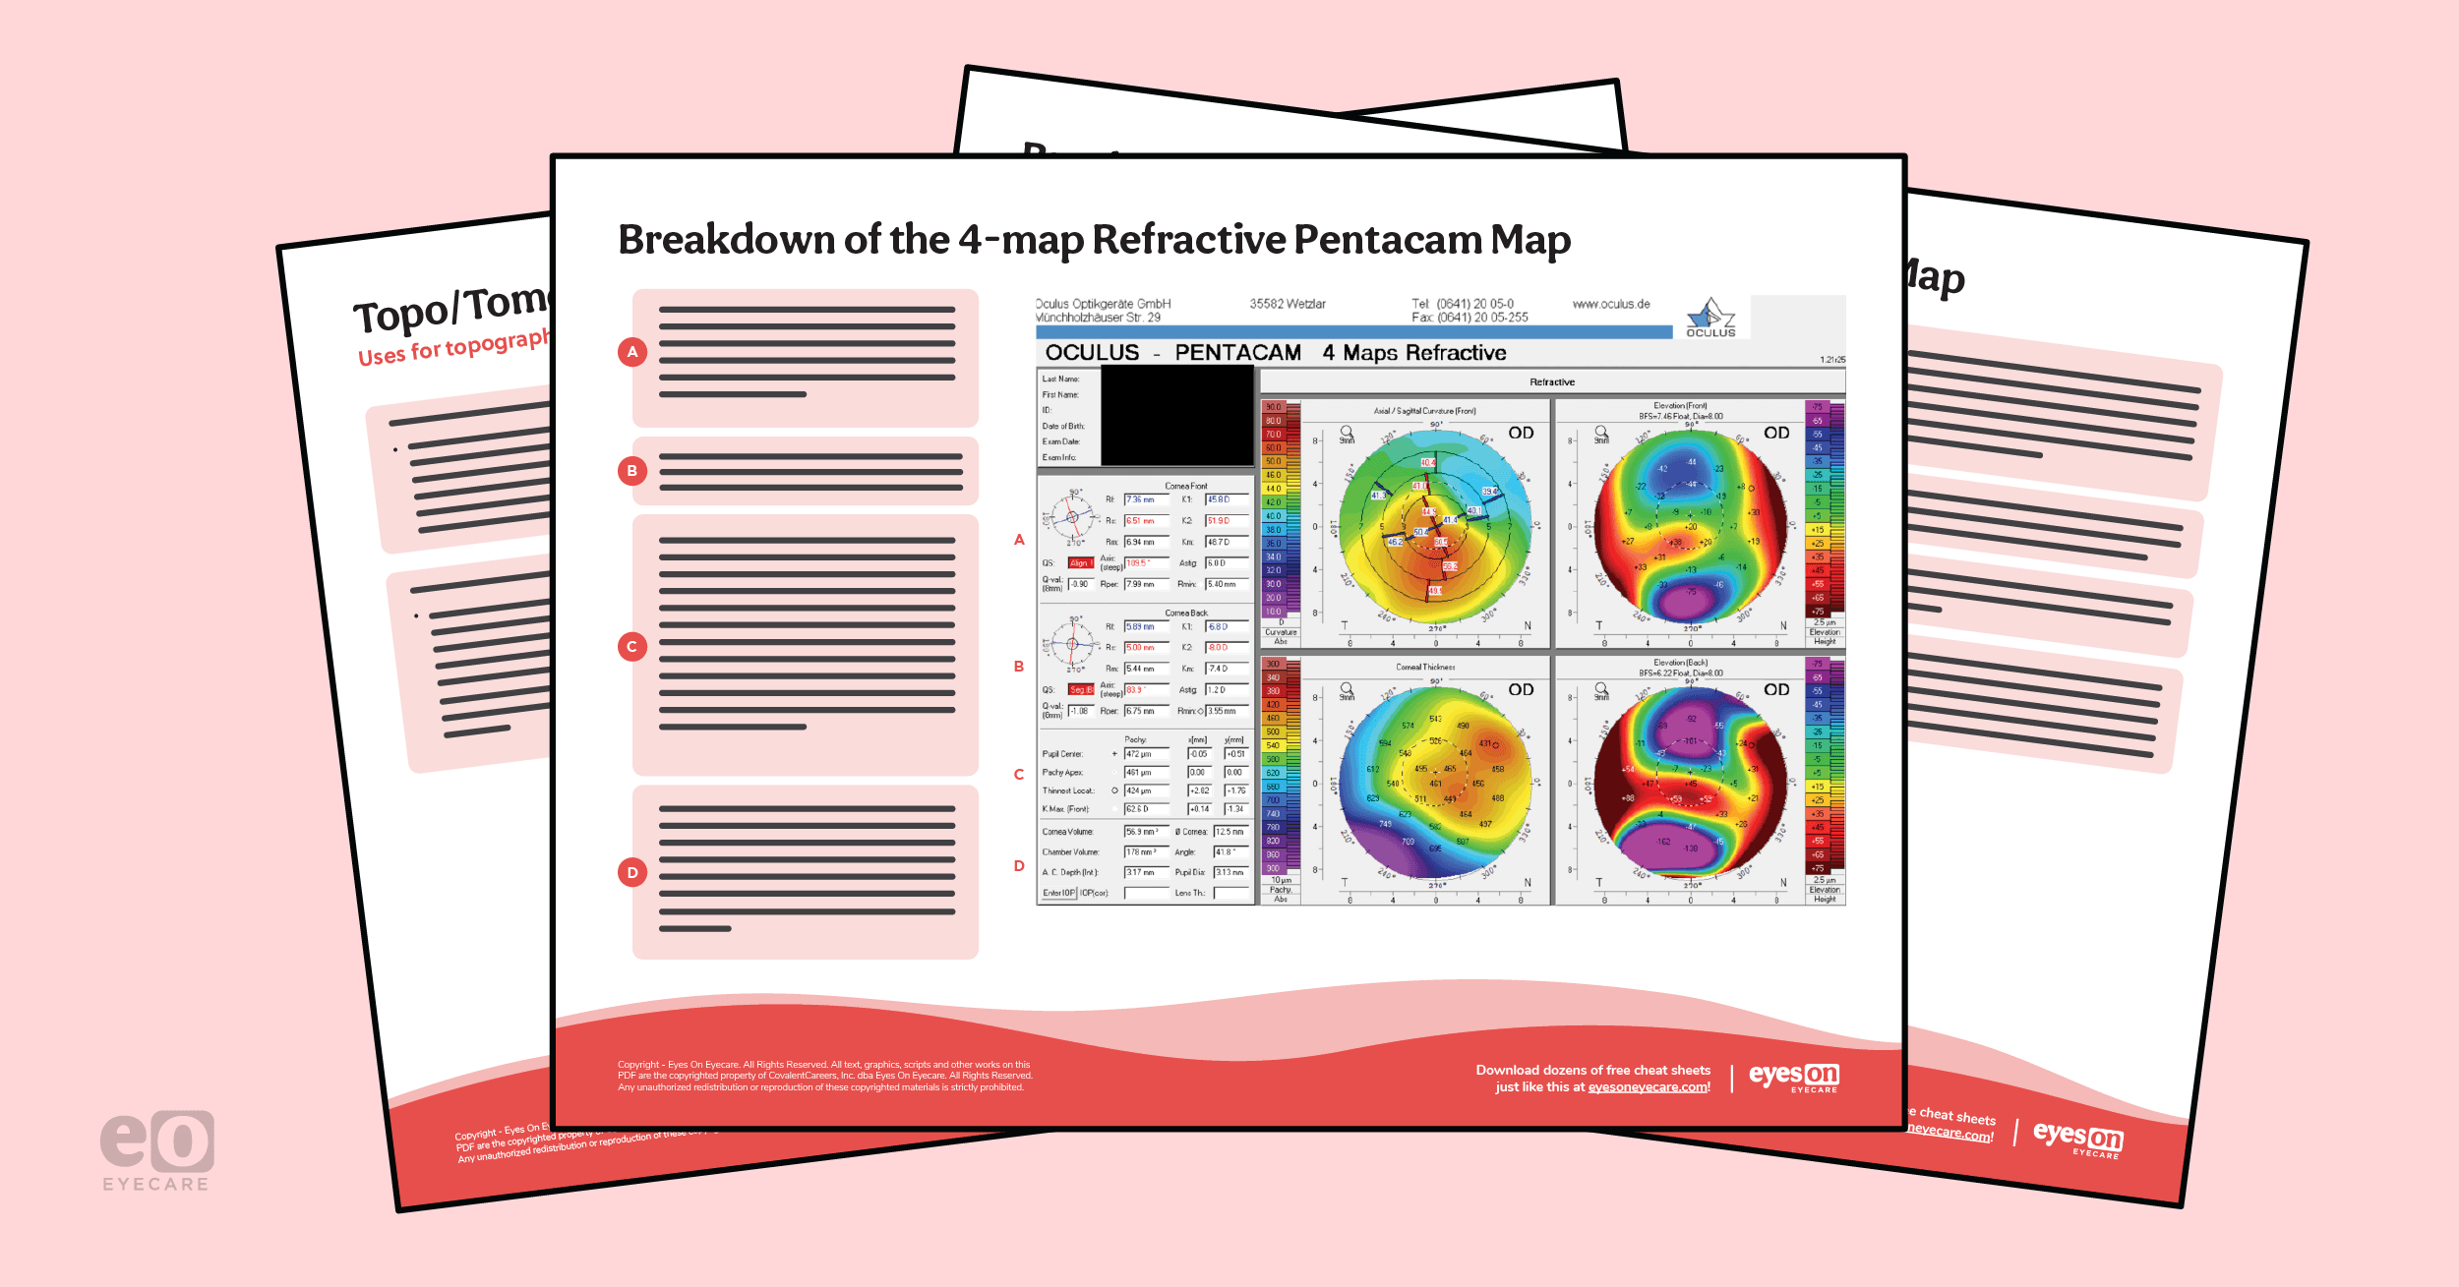The width and height of the screenshot is (2459, 1287).
Task: Click the red Align QS indicator under Cornea Front
Action: (1081, 563)
